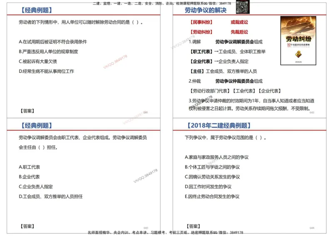Select option B.个体工匠与学徒之间的争议
333x236 pixels.
[212, 167]
